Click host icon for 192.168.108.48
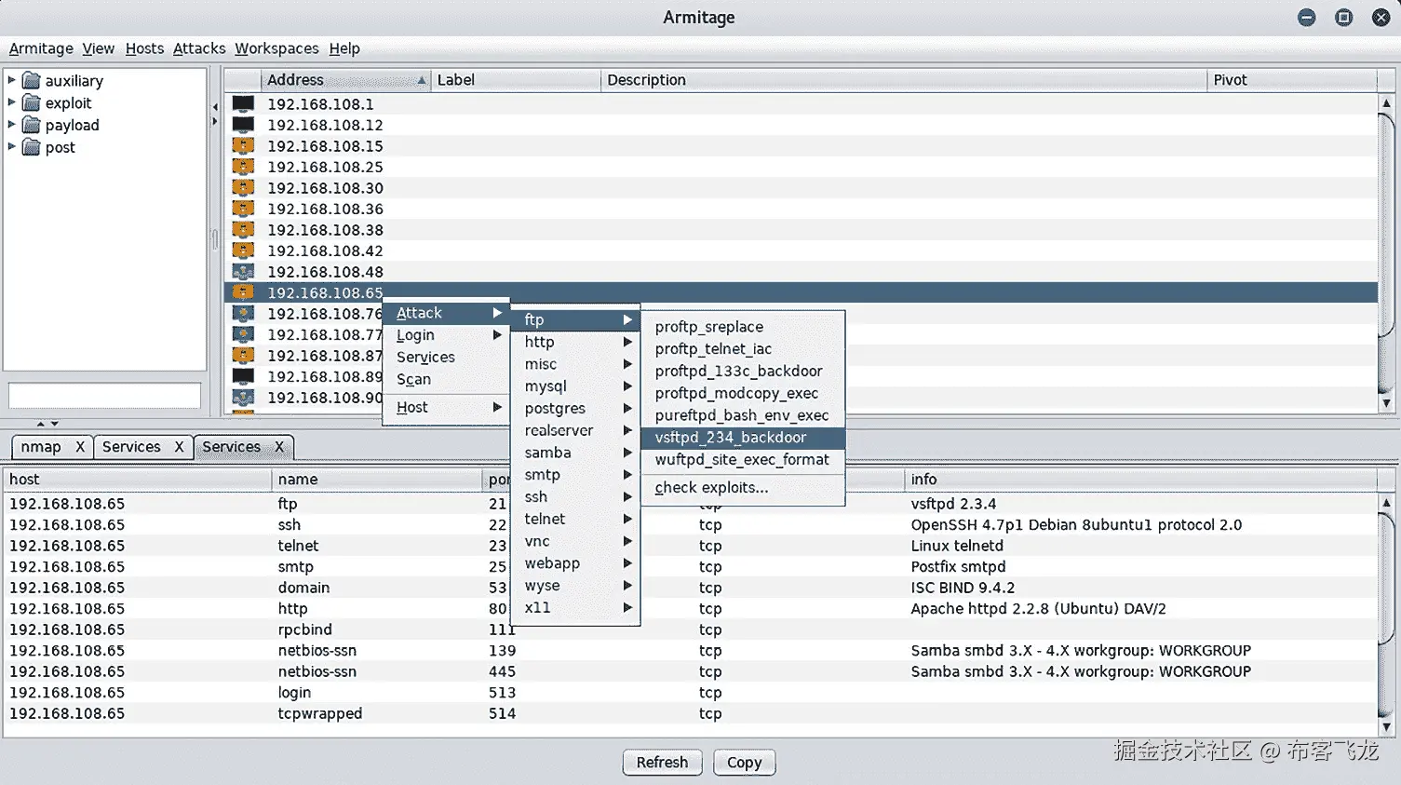Screen dimensions: 1401x785 tap(243, 271)
